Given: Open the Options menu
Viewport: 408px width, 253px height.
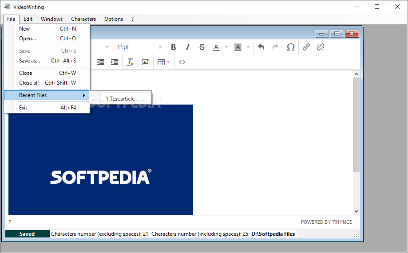Looking at the screenshot, I should pyautogui.click(x=114, y=19).
